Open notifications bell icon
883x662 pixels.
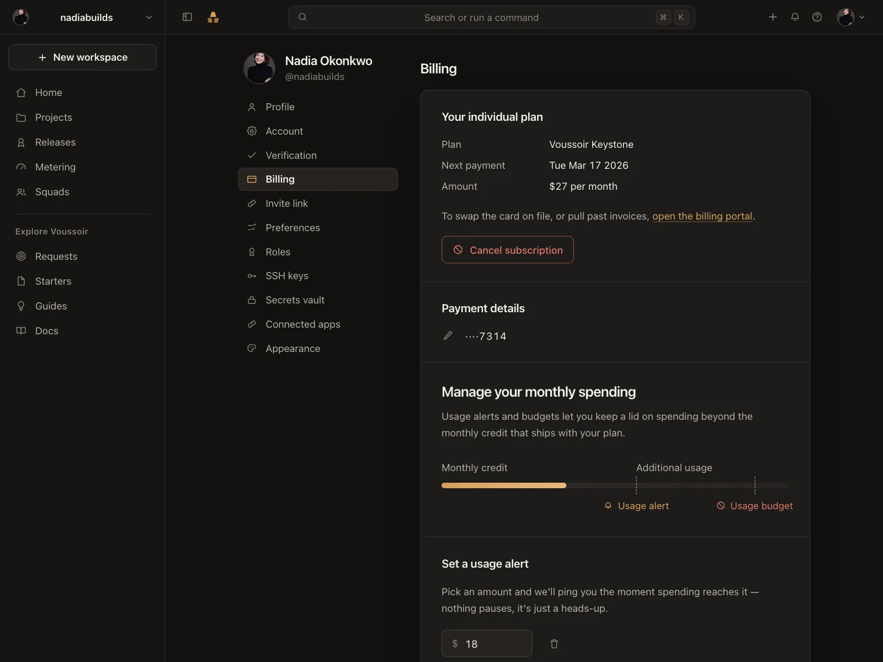pyautogui.click(x=795, y=17)
